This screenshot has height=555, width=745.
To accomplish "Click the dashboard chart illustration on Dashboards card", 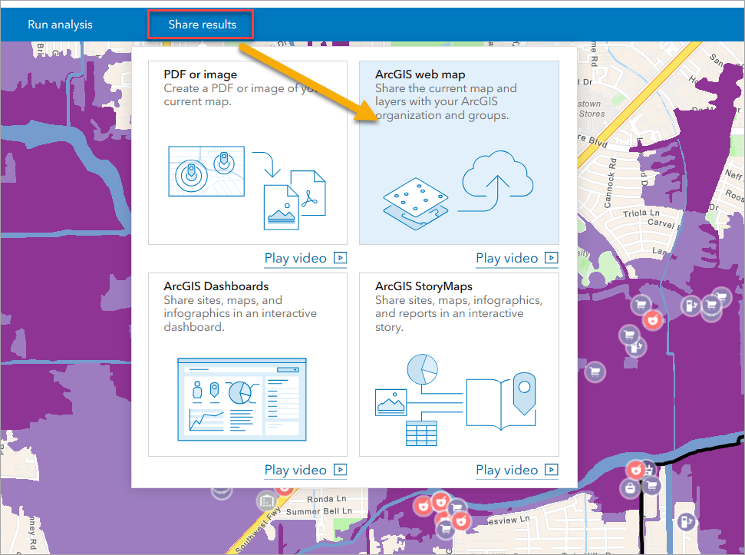I will click(241, 399).
